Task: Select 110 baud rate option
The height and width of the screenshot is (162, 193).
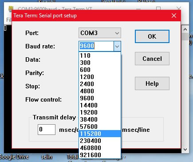Action: coord(100,55)
